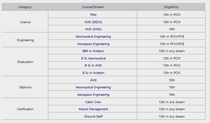Open the AME (EASA) licence link
210x123 pixels.
click(93, 29)
